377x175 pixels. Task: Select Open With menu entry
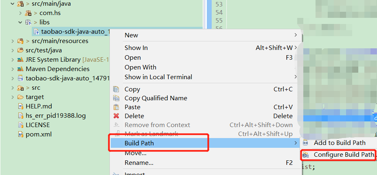140,67
